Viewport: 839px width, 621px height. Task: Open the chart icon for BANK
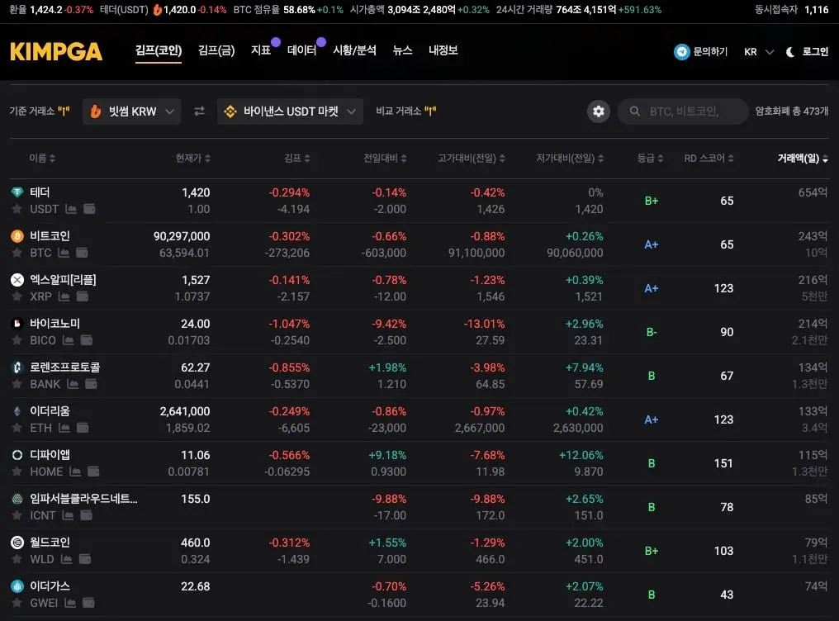click(x=73, y=385)
